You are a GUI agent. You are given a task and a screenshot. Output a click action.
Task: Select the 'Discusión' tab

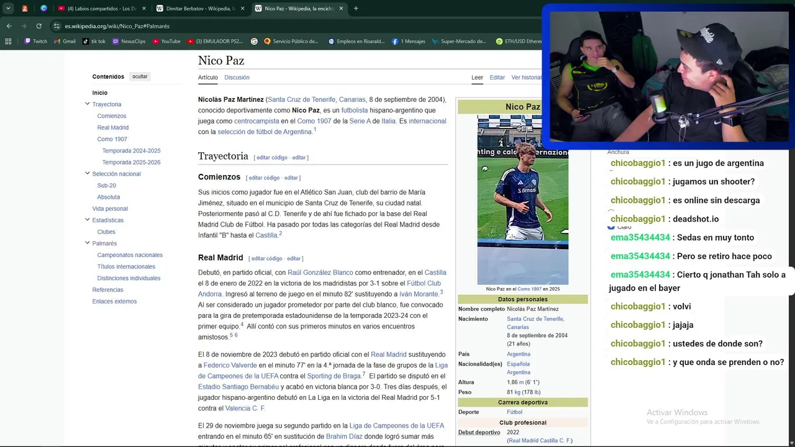click(237, 78)
